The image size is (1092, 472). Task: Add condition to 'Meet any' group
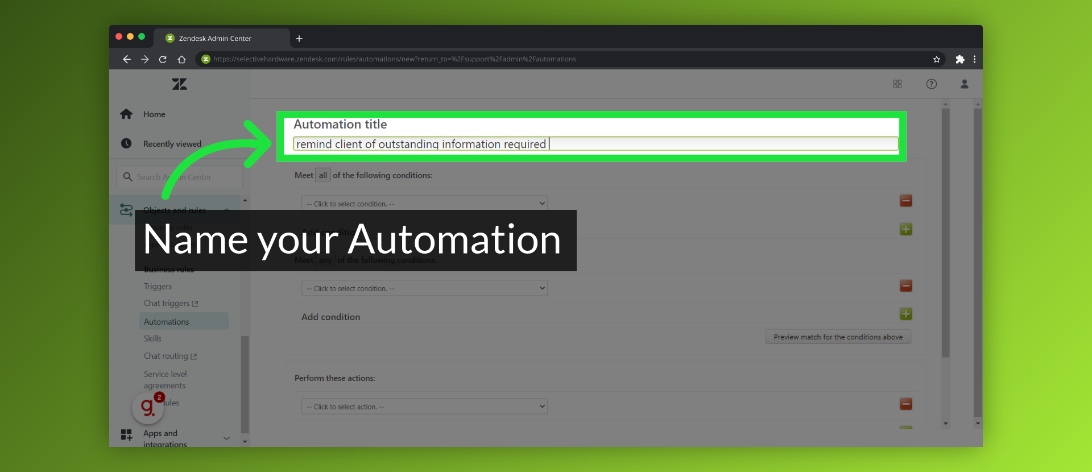(x=906, y=314)
